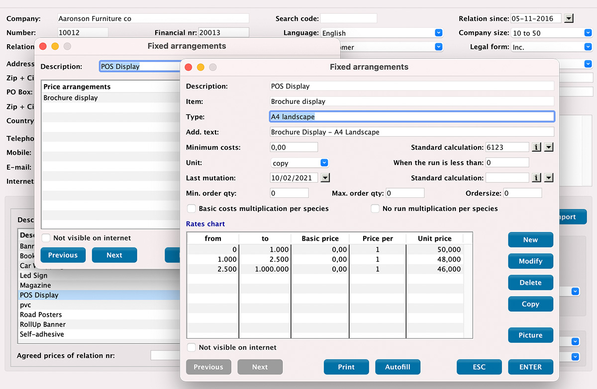597x389 pixels.
Task: Click Next button in back Fixed arrangements window
Action: (x=114, y=255)
